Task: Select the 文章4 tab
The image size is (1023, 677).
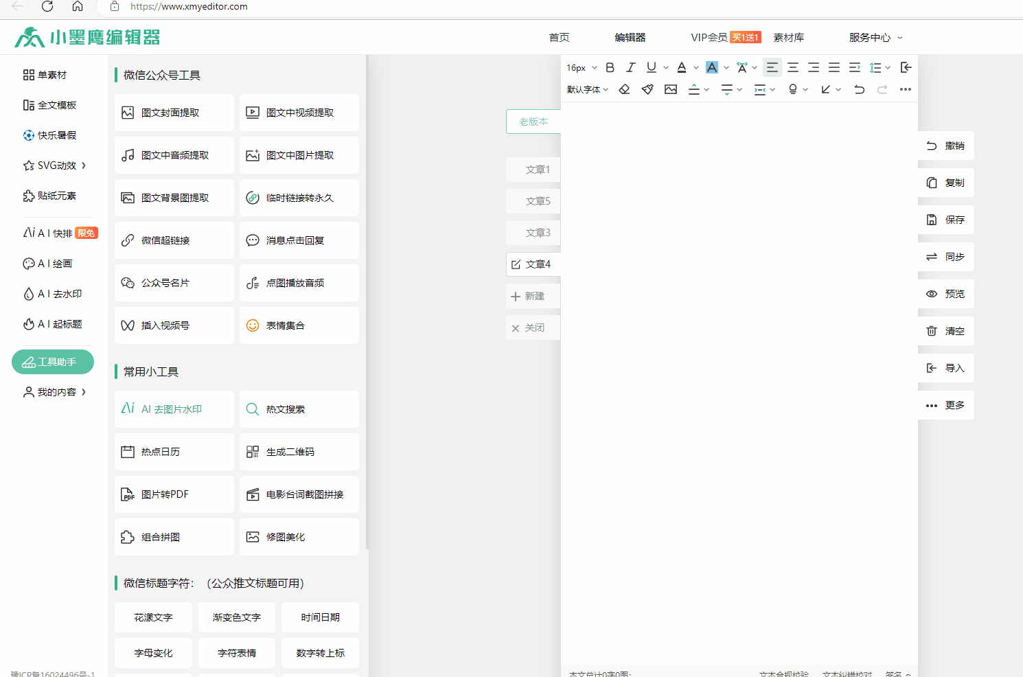Action: click(533, 264)
